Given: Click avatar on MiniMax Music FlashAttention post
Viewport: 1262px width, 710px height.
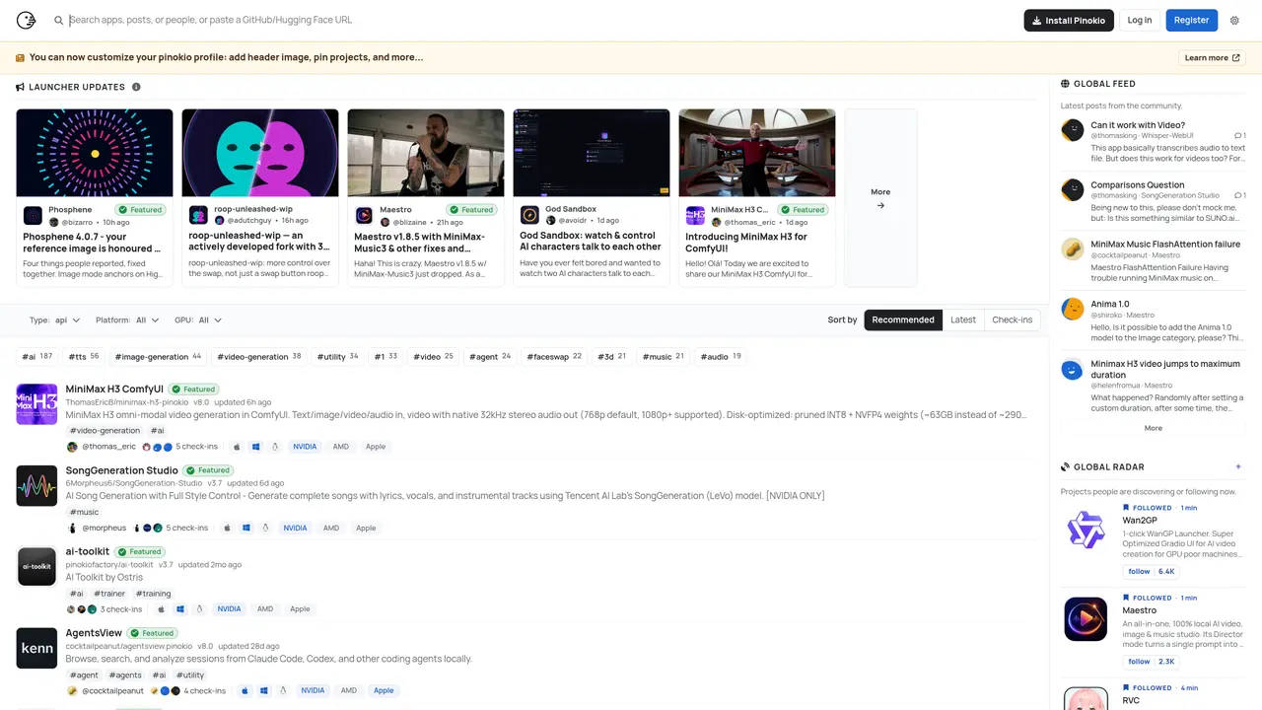Looking at the screenshot, I should click(x=1072, y=249).
